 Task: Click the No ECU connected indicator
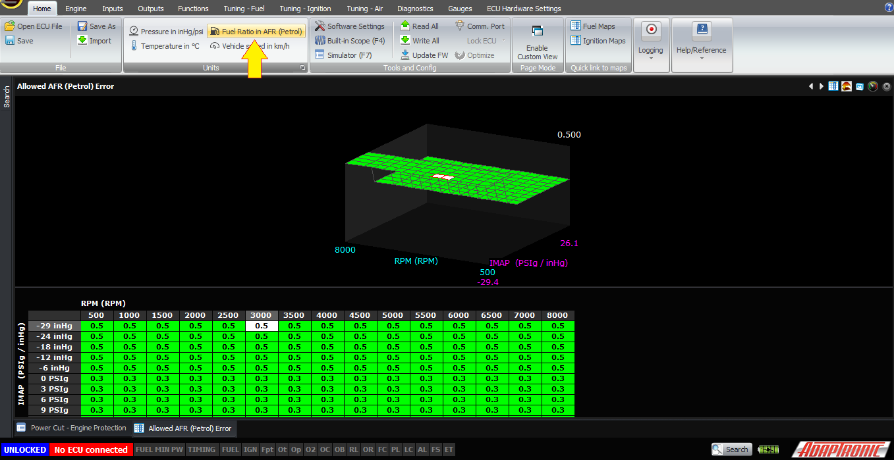[x=91, y=449]
